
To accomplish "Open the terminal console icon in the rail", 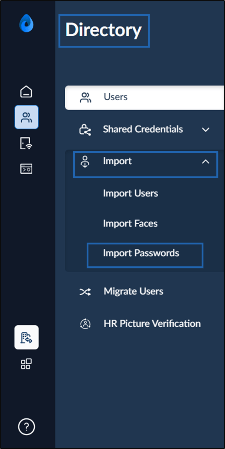I will pos(26,169).
